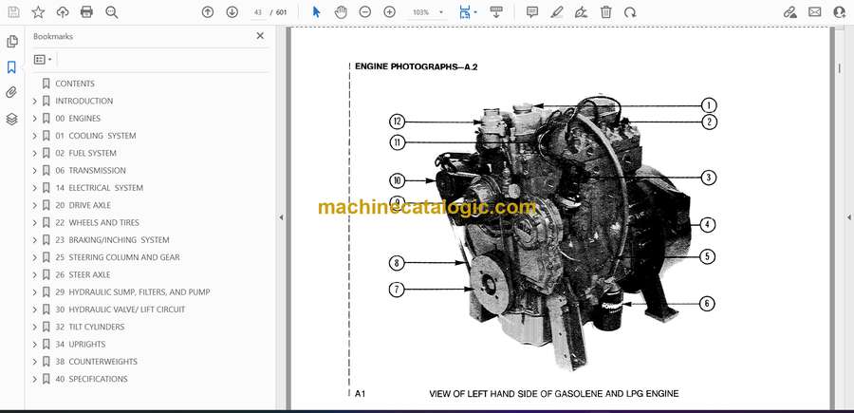
Task: Activate the hand pan tool
Action: coord(341,12)
